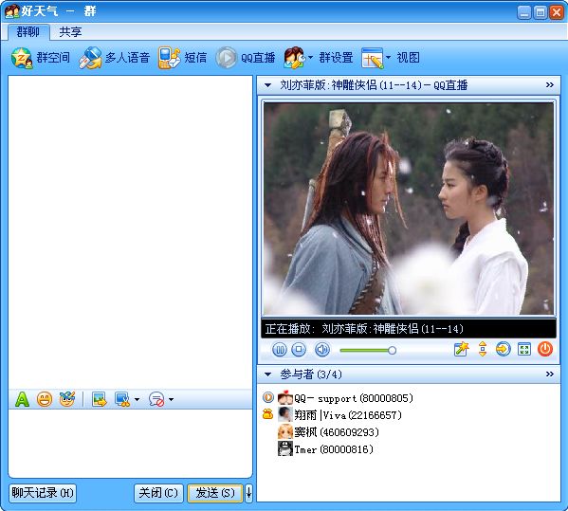Select participant 窦枫 (460609293)
Image resolution: width=568 pixels, height=511 pixels.
click(337, 432)
